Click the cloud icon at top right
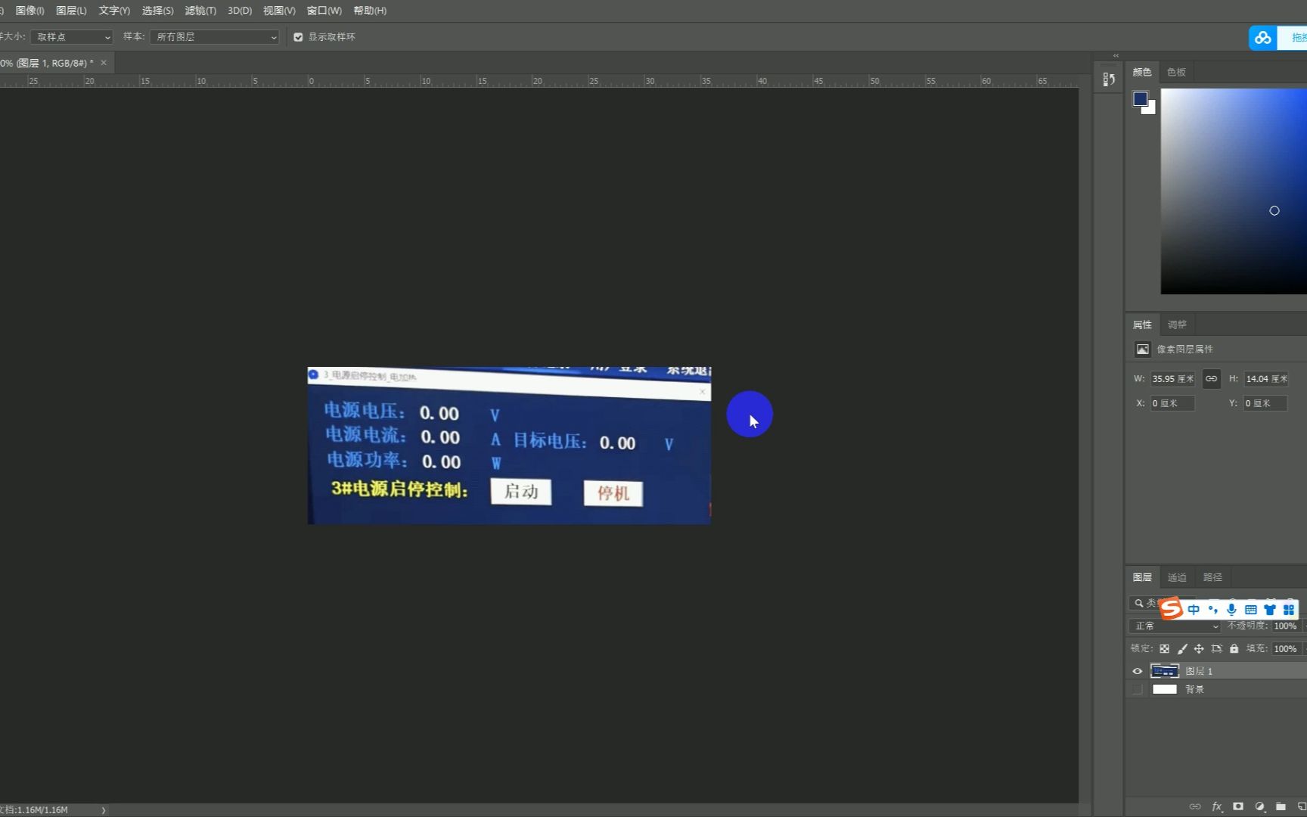The image size is (1307, 817). tap(1262, 38)
